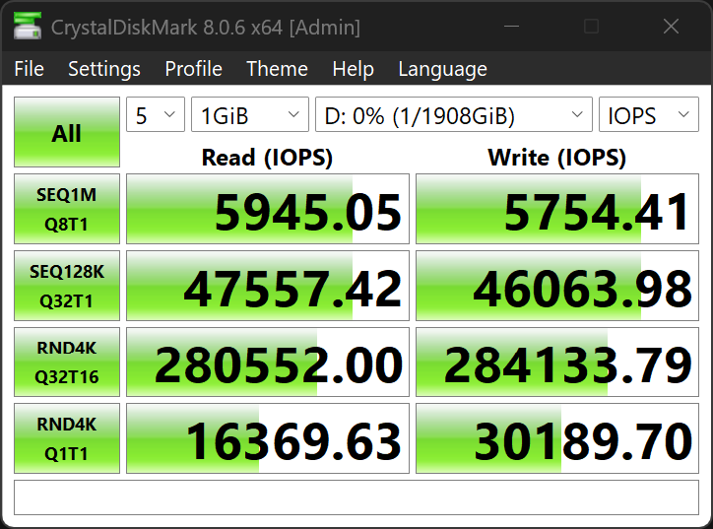Expand the test count dropdown showing 5
The width and height of the screenshot is (713, 529).
156,114
